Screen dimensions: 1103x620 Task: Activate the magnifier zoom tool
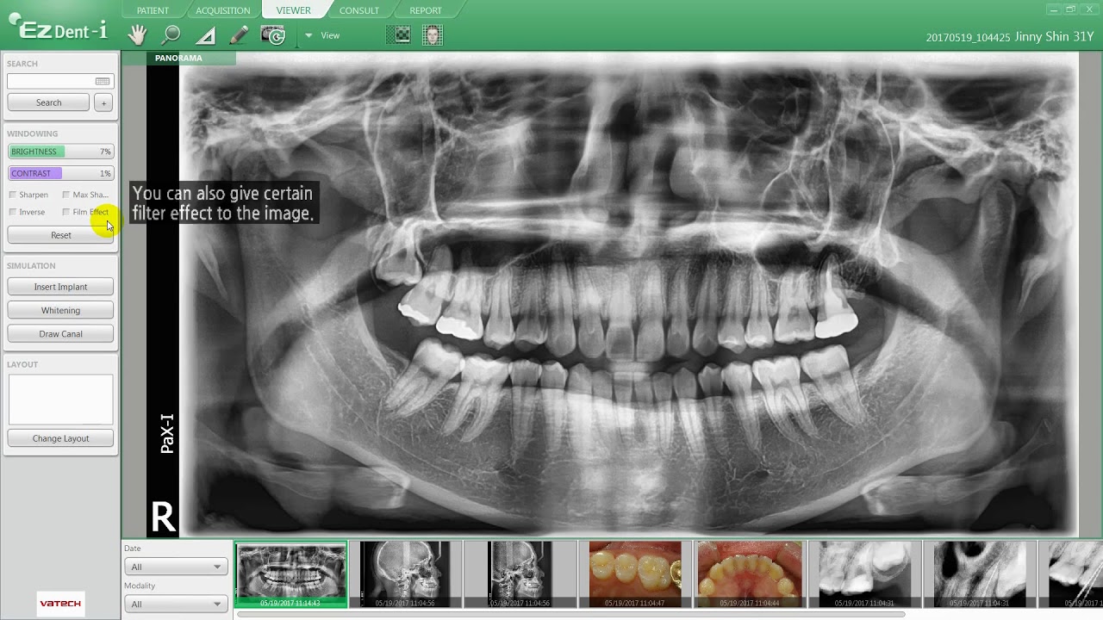tap(171, 35)
